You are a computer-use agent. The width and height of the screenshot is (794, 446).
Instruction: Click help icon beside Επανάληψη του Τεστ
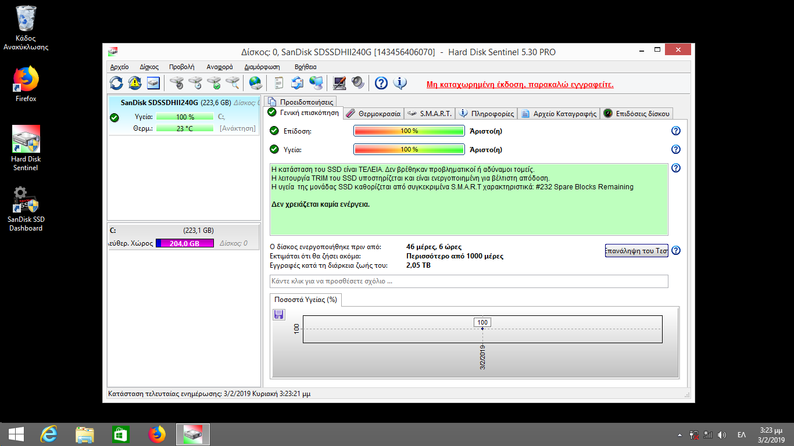675,251
